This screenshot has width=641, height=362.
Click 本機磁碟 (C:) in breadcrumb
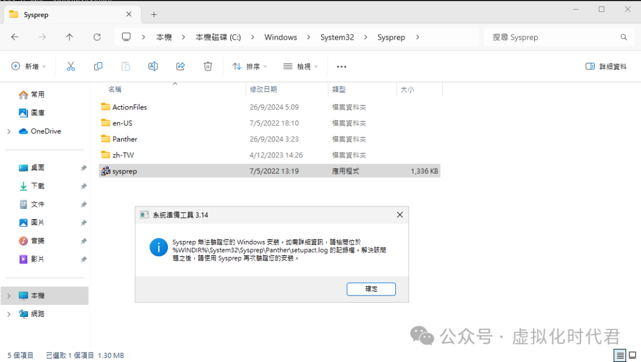218,37
